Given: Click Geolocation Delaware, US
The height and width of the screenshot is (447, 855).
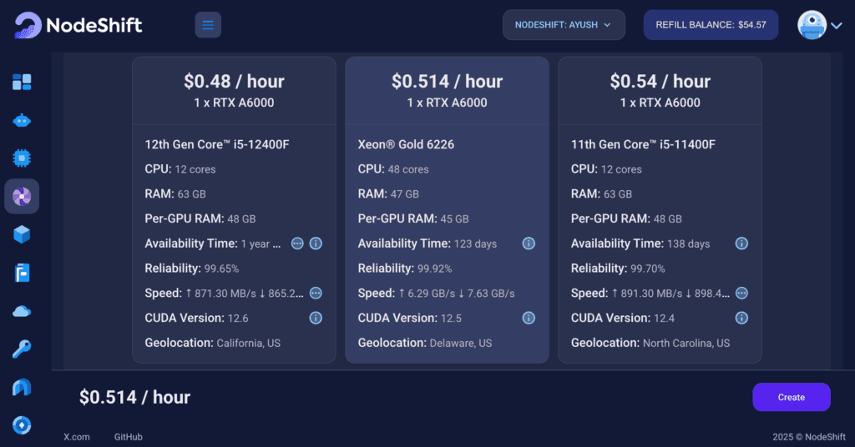Looking at the screenshot, I should (x=425, y=343).
